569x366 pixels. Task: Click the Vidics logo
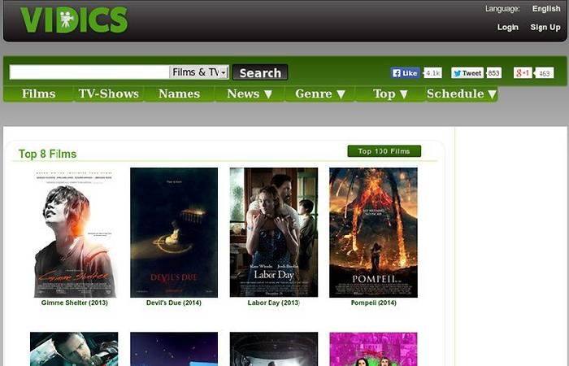click(74, 20)
